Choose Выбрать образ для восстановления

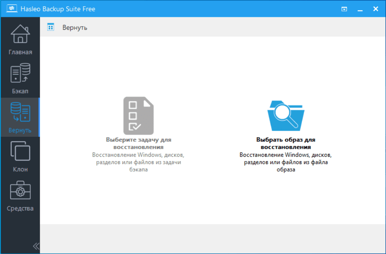286,143
